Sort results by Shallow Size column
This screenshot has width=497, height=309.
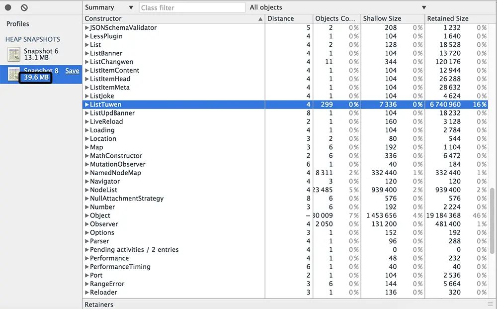point(382,18)
